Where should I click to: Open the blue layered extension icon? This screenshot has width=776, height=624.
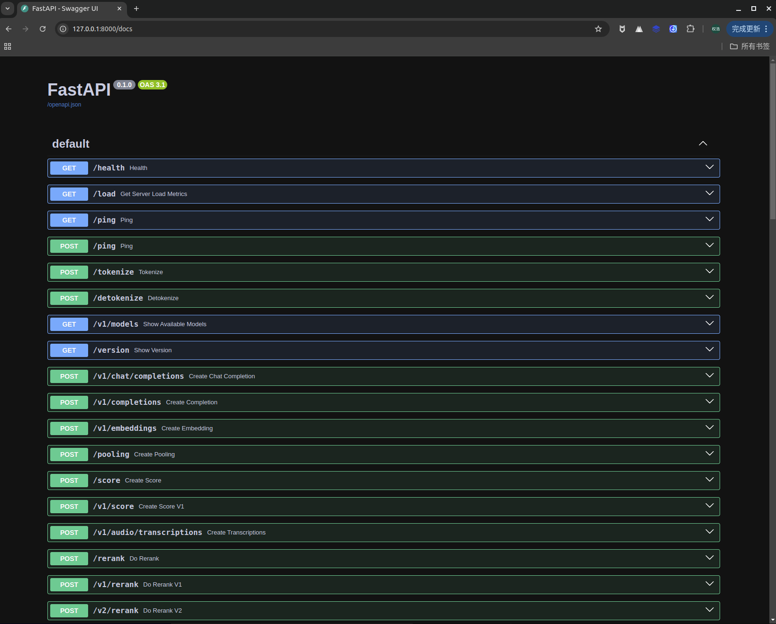coord(656,29)
